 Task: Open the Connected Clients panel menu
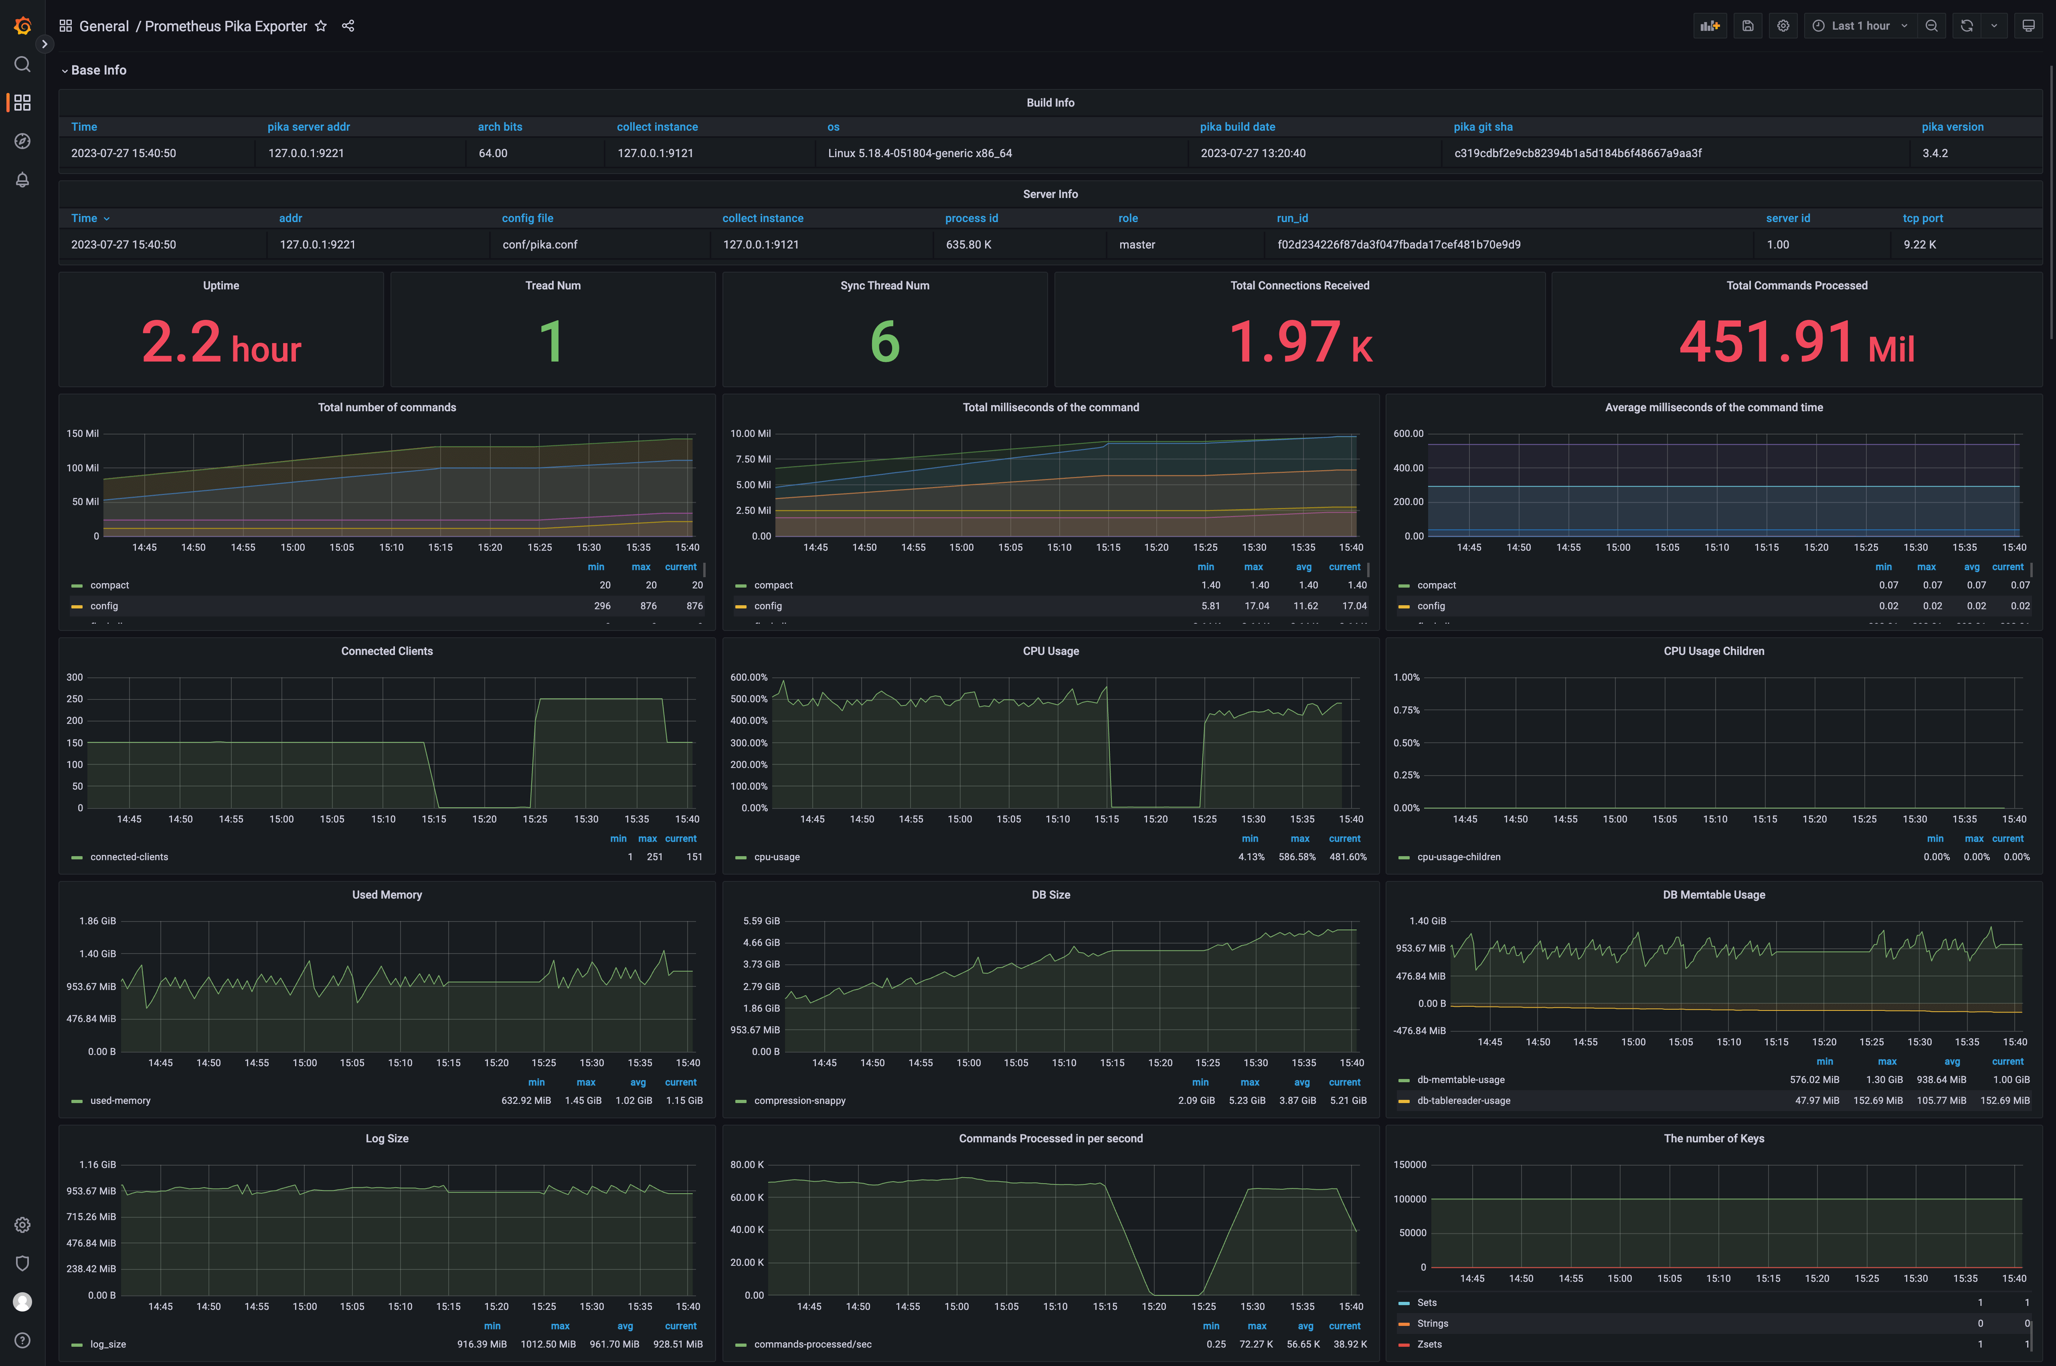click(387, 652)
